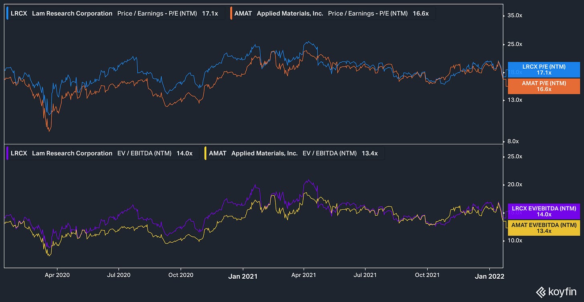Click the Apr 2020 date label
584x302 pixels.
pyautogui.click(x=57, y=275)
